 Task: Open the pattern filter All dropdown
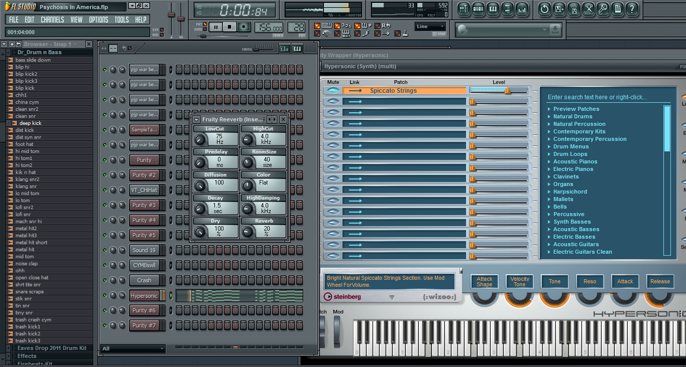133,348
